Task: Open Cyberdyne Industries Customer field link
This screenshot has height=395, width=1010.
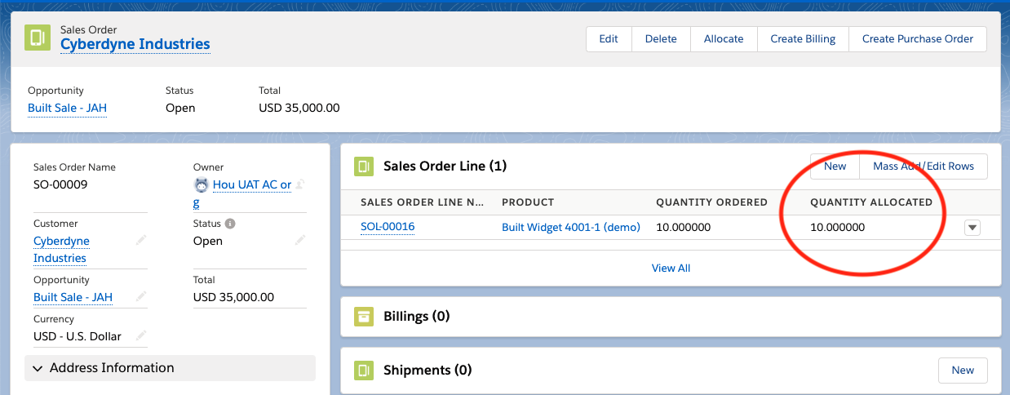Action: [61, 250]
